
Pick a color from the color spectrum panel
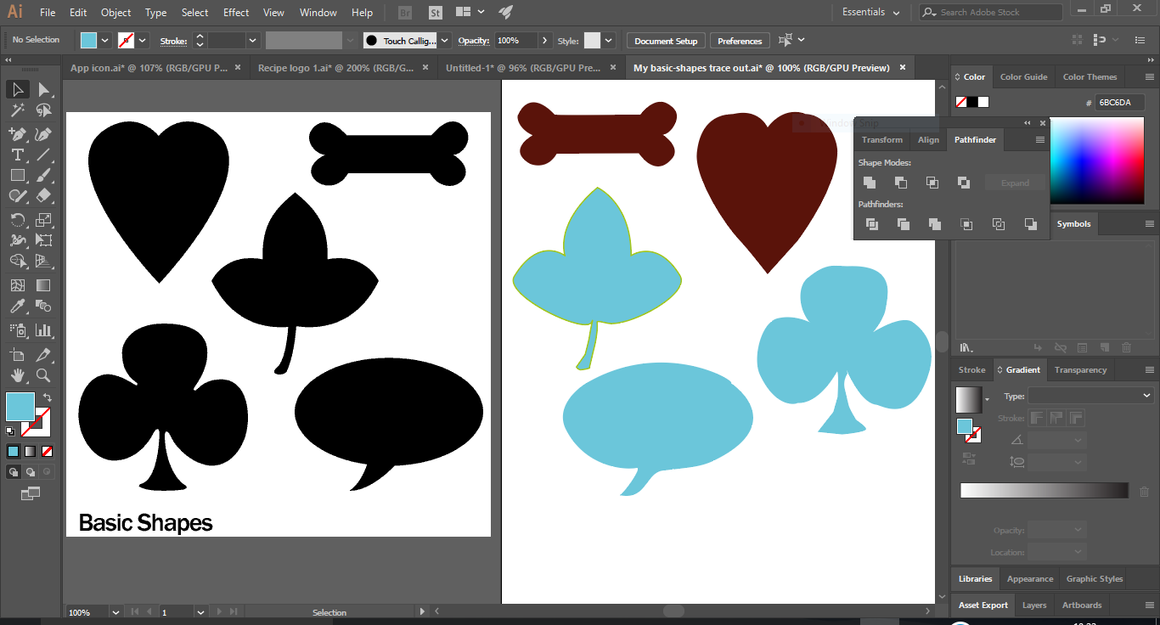[x=1095, y=161]
